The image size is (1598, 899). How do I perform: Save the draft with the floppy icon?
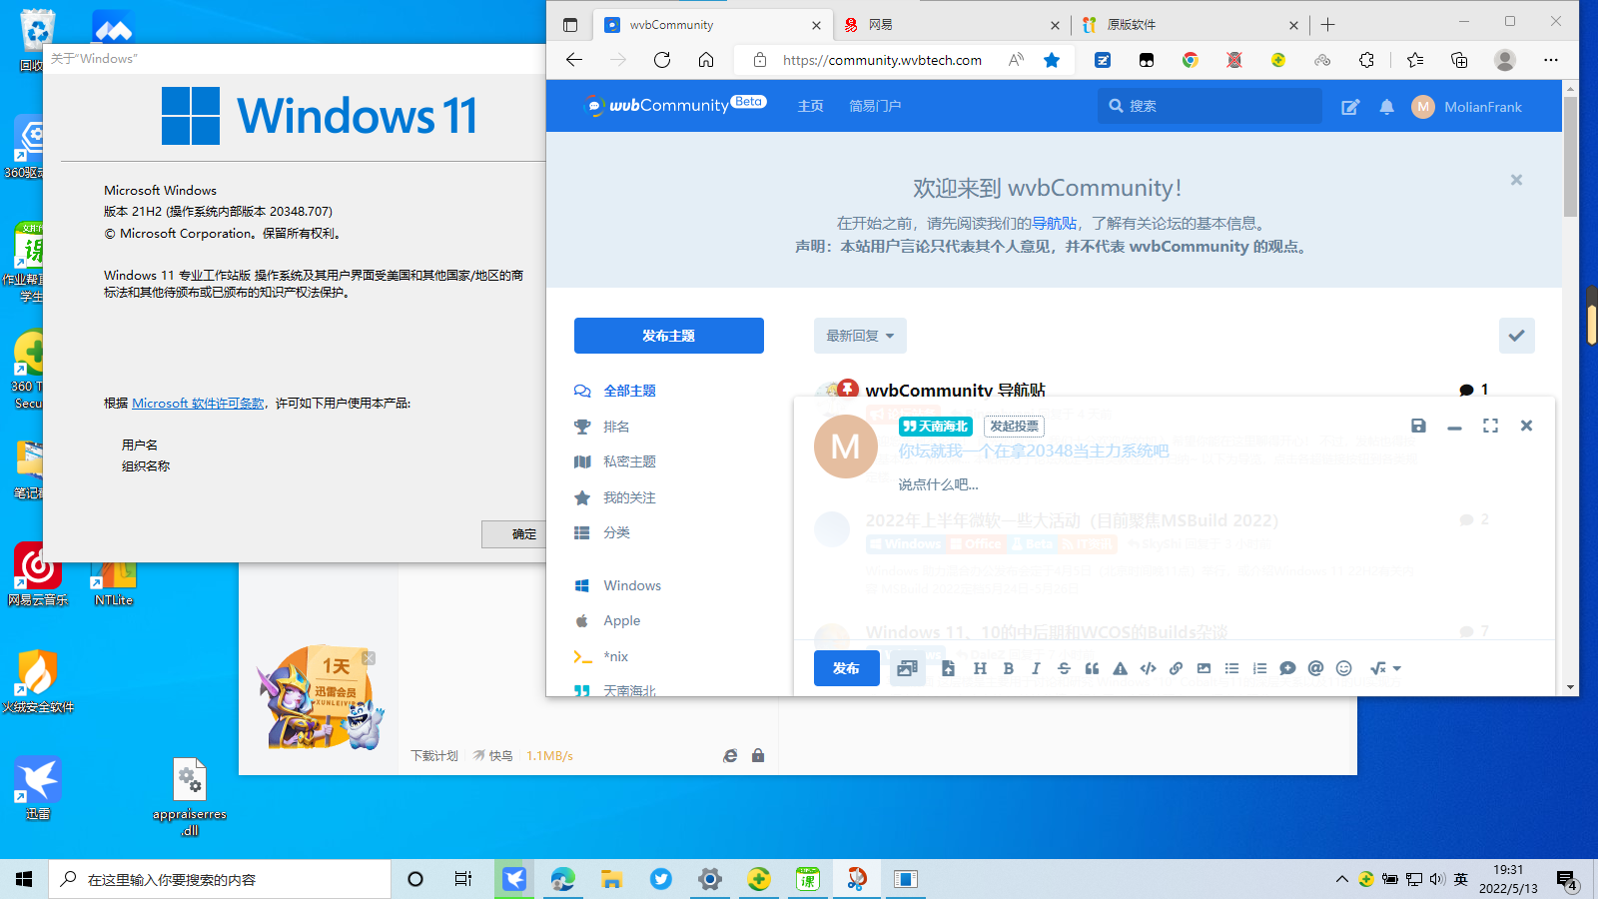(1418, 426)
